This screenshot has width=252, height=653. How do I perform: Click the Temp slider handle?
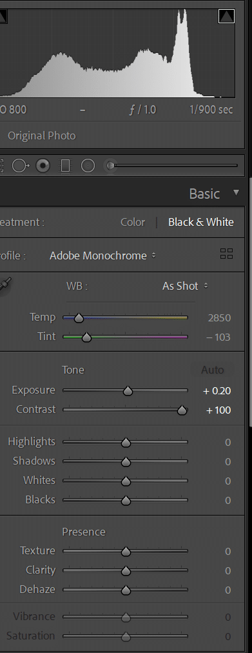79,319
